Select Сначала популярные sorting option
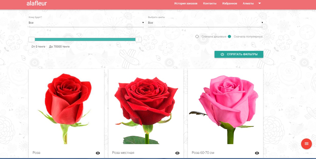Viewport: 316px width, 159px height. (245, 36)
